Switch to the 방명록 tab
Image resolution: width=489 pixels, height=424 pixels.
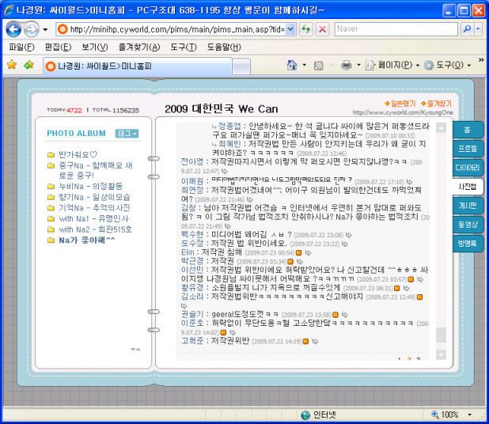coord(468,244)
